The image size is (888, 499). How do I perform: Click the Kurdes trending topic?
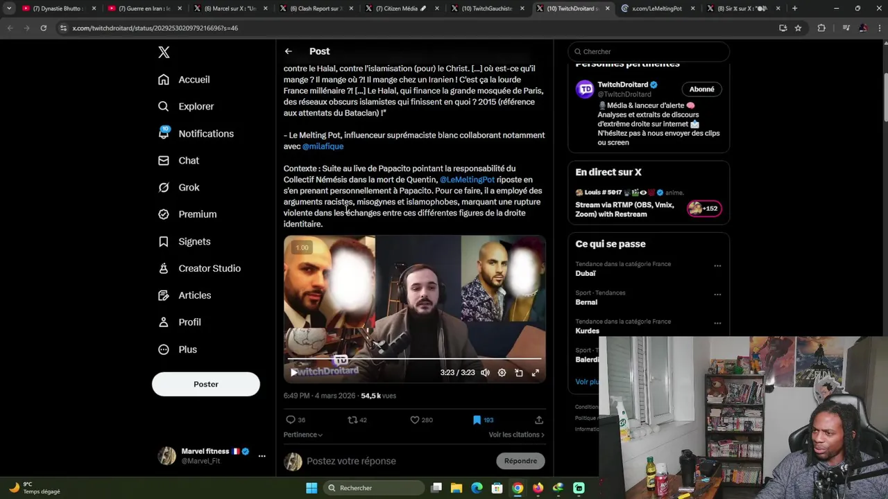point(587,331)
